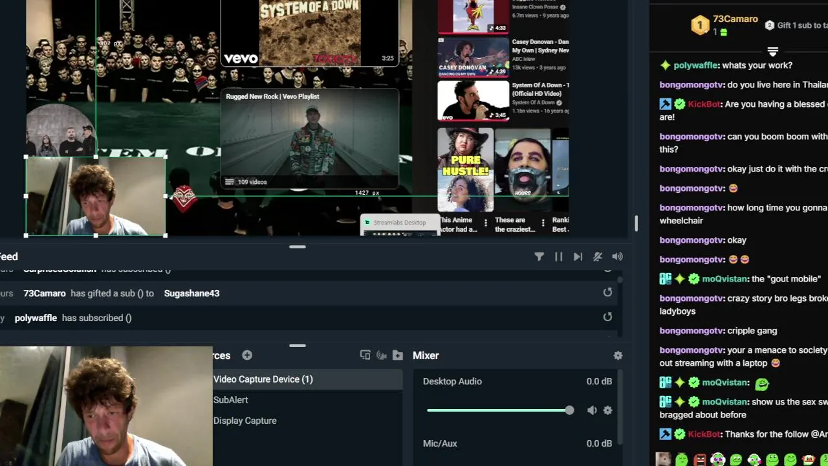Click the grab handle above the event feed

tap(298, 247)
